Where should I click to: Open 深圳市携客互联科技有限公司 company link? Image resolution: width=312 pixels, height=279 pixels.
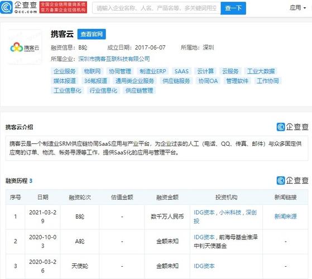(114, 59)
